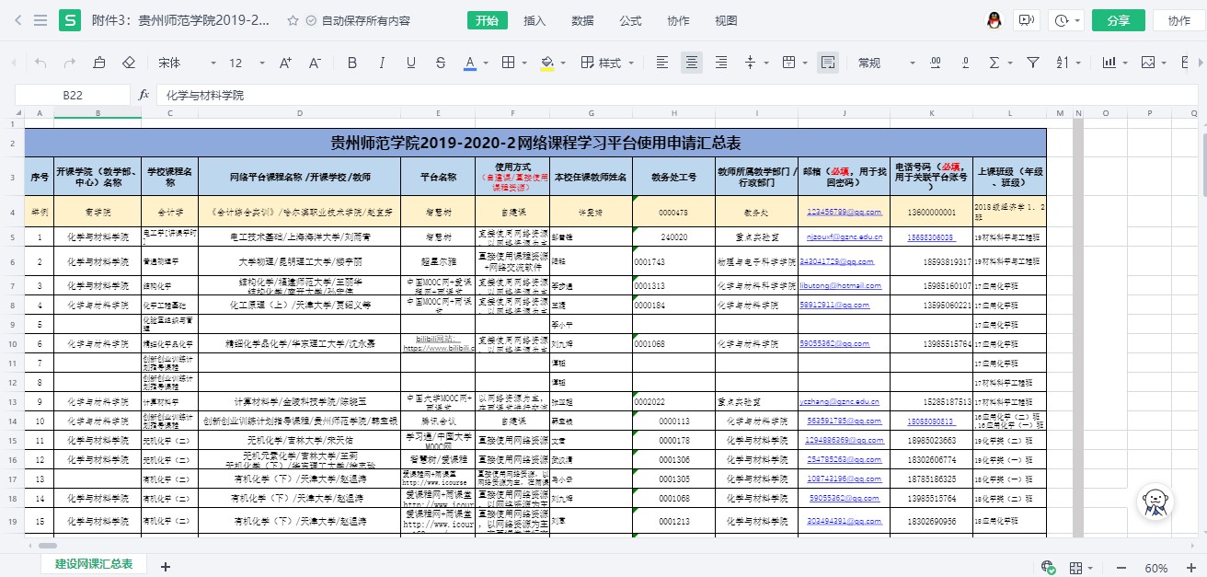Toggle bold formatting
Image resolution: width=1207 pixels, height=577 pixels.
351,63
